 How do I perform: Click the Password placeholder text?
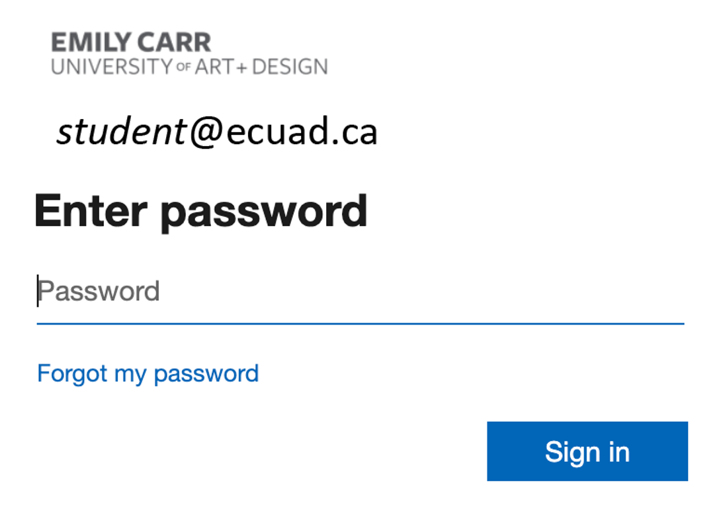coord(99,292)
